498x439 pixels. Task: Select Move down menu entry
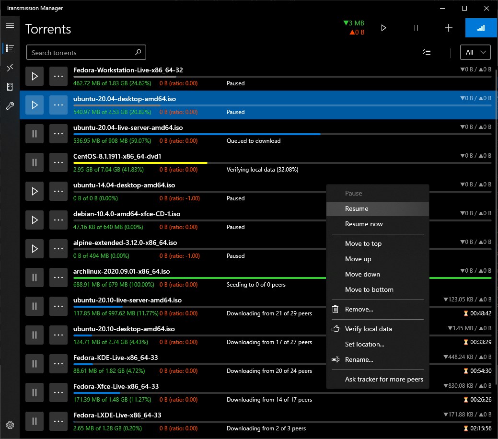[x=378, y=274]
